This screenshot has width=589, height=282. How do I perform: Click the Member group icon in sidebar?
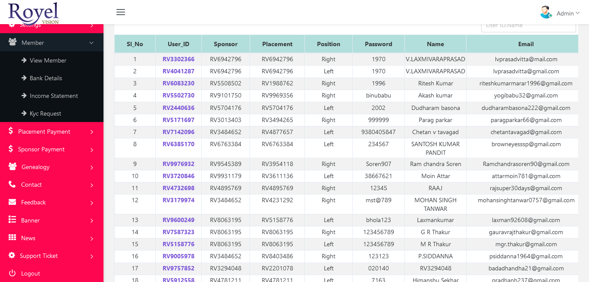point(13,42)
